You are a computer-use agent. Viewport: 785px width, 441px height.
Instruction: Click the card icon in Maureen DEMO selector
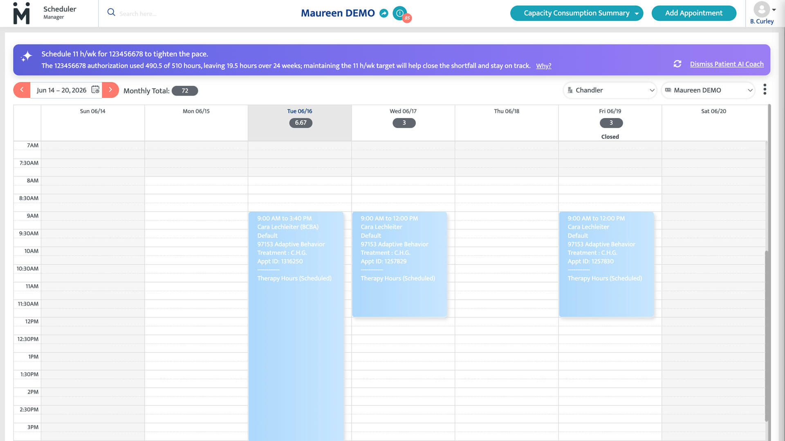668,90
